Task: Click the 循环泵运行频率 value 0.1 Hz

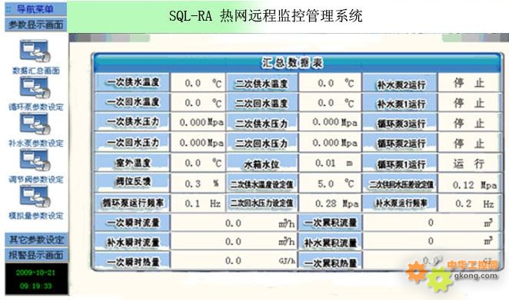Action: point(198,203)
